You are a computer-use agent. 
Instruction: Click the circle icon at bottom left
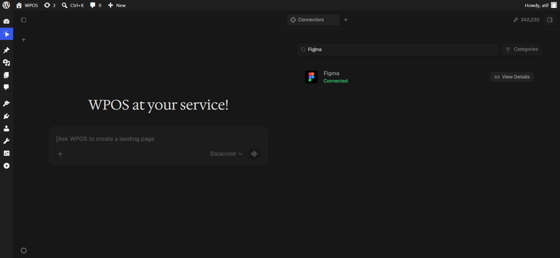pyautogui.click(x=24, y=250)
